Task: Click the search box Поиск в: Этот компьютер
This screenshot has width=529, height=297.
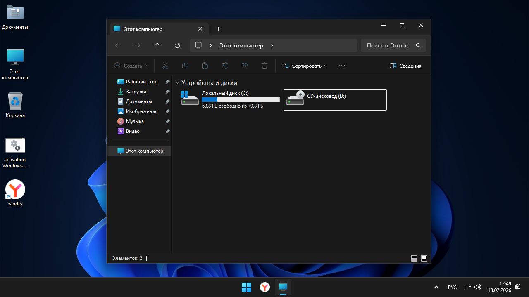Action: coord(388,45)
